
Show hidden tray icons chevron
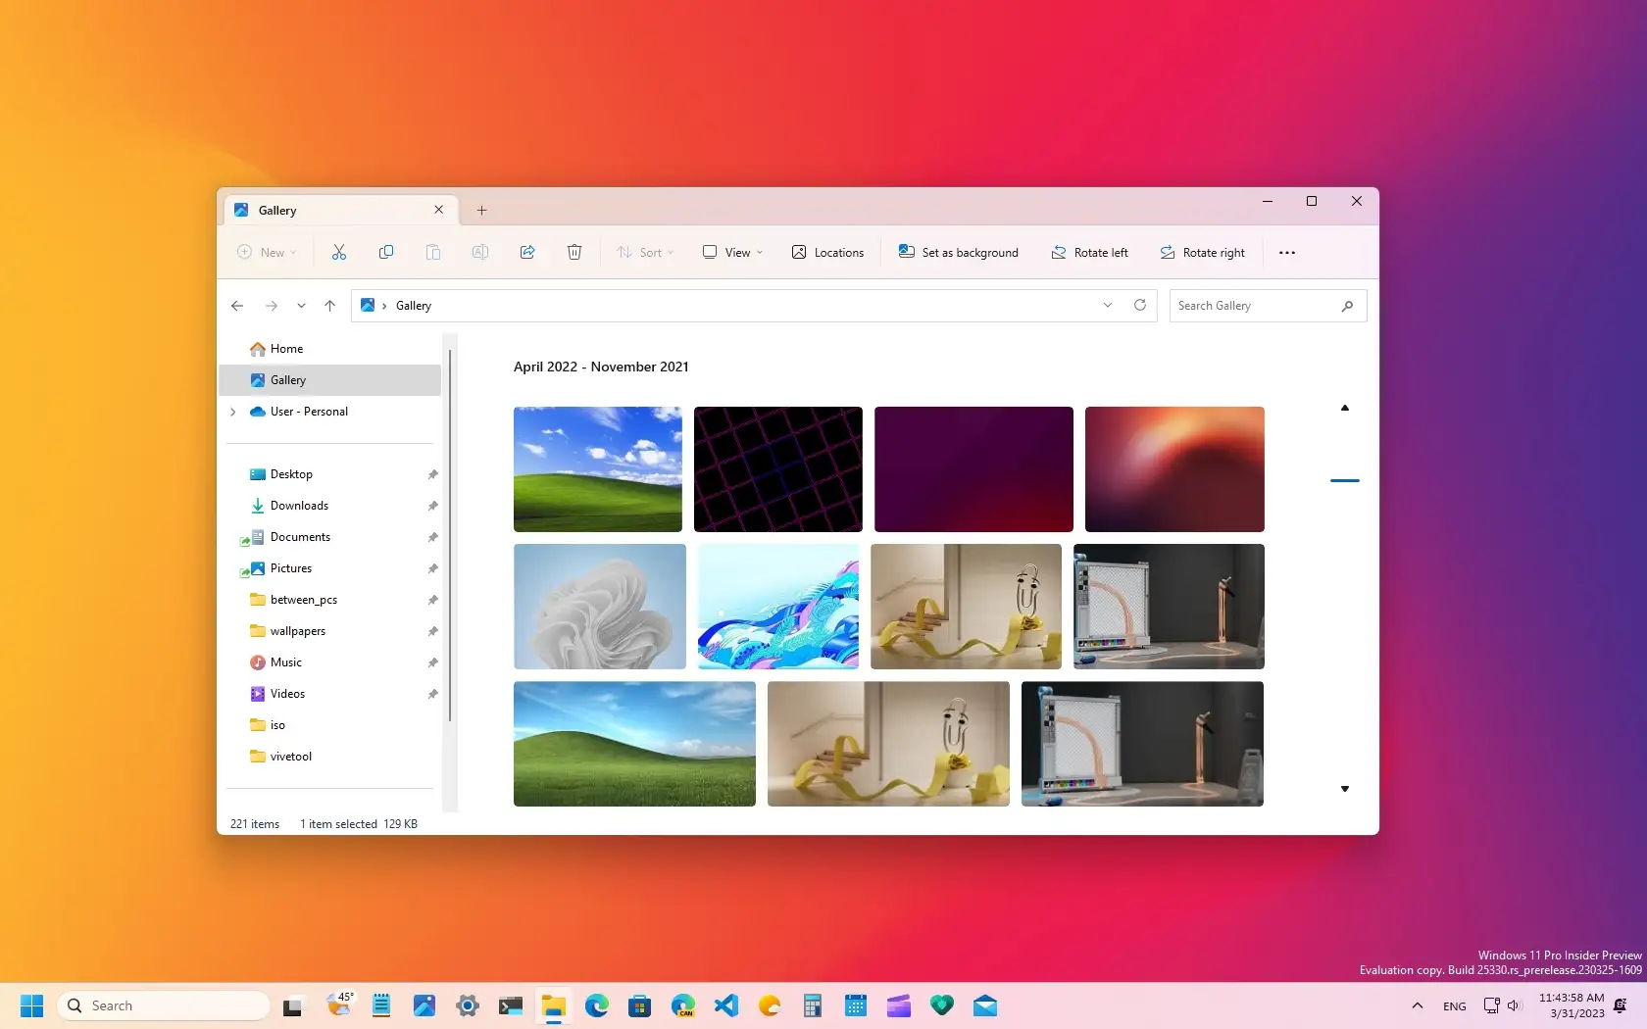pyautogui.click(x=1417, y=1005)
